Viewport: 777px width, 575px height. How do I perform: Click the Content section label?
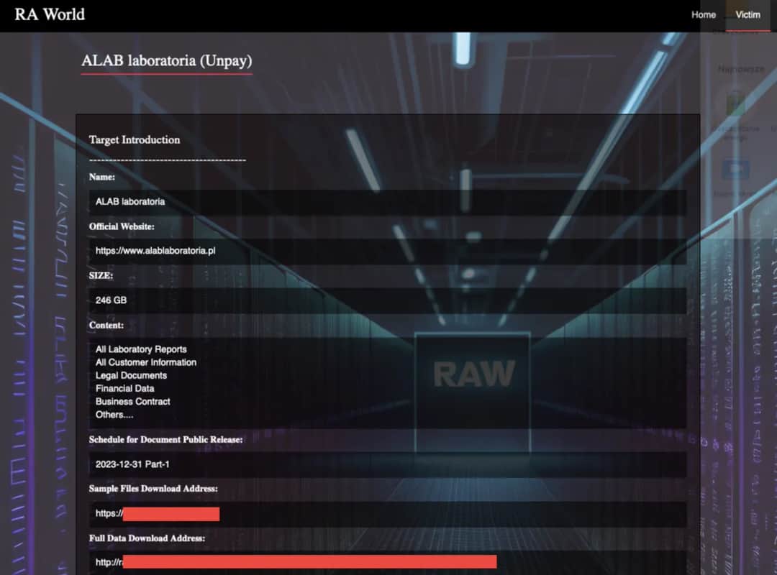[106, 325]
